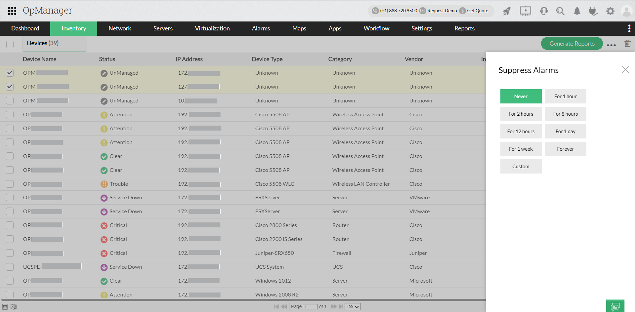635x312 pixels.
Task: Check the UCSPE device row checkbox
Action: pyautogui.click(x=10, y=267)
